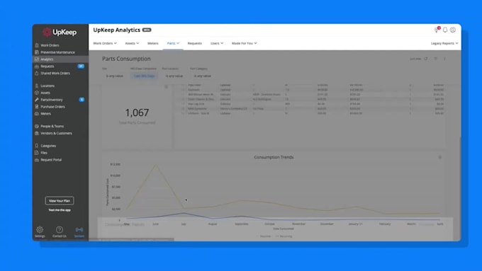Viewport: 482px width, 271px height.
Task: Click the horizontal scrollbar at window bottom
Action: tap(131, 239)
